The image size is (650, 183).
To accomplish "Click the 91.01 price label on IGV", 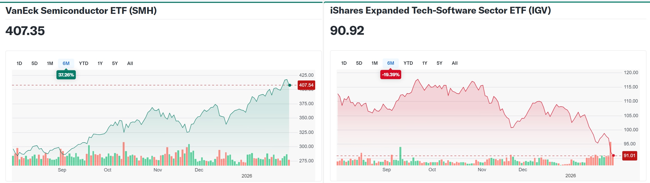I will pyautogui.click(x=629, y=156).
